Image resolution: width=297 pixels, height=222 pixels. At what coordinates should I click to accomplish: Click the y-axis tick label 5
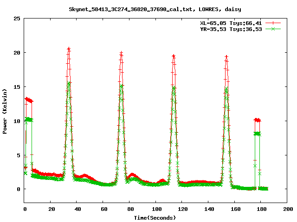(x=19, y=155)
